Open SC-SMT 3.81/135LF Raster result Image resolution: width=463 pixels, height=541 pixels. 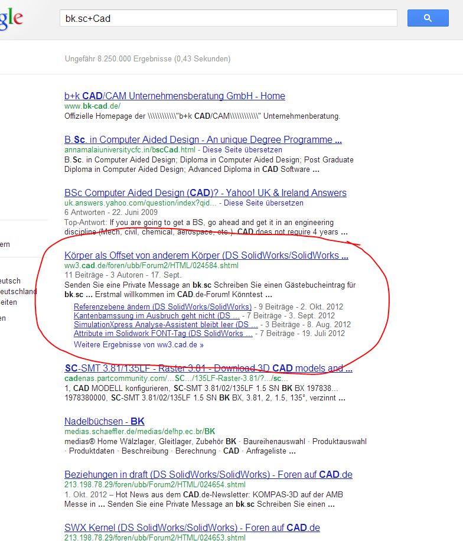[x=208, y=368]
